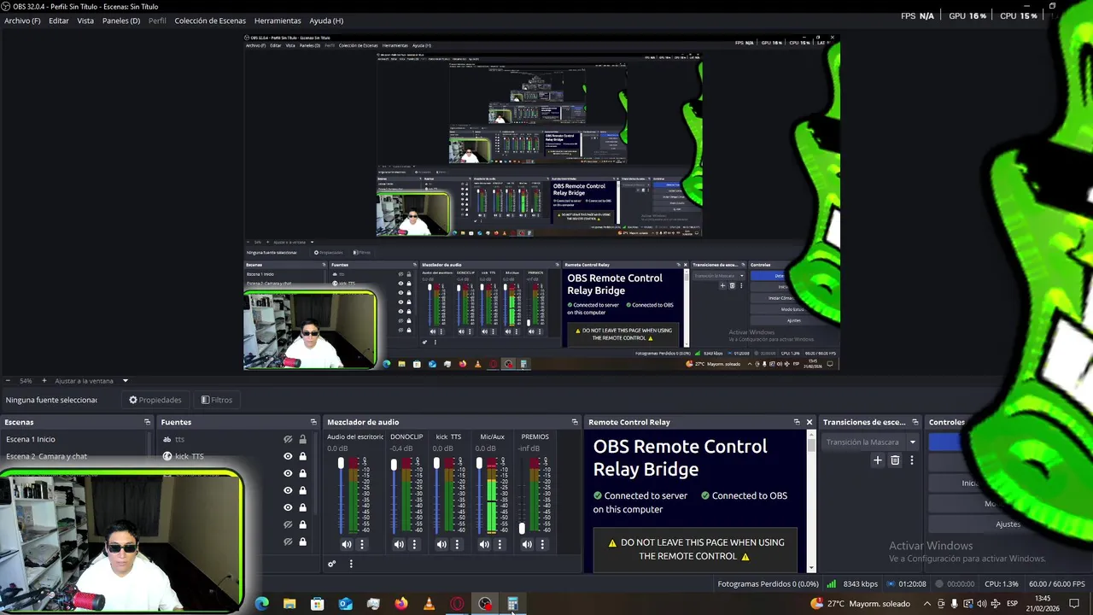Adjust DONOCLIP volume fader
Viewport: 1093px width, 615px height.
tap(394, 466)
